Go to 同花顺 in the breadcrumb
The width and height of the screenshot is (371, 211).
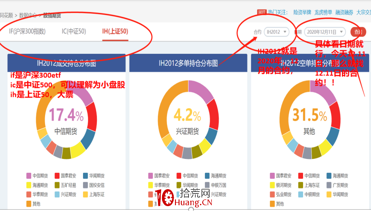coord(6,16)
